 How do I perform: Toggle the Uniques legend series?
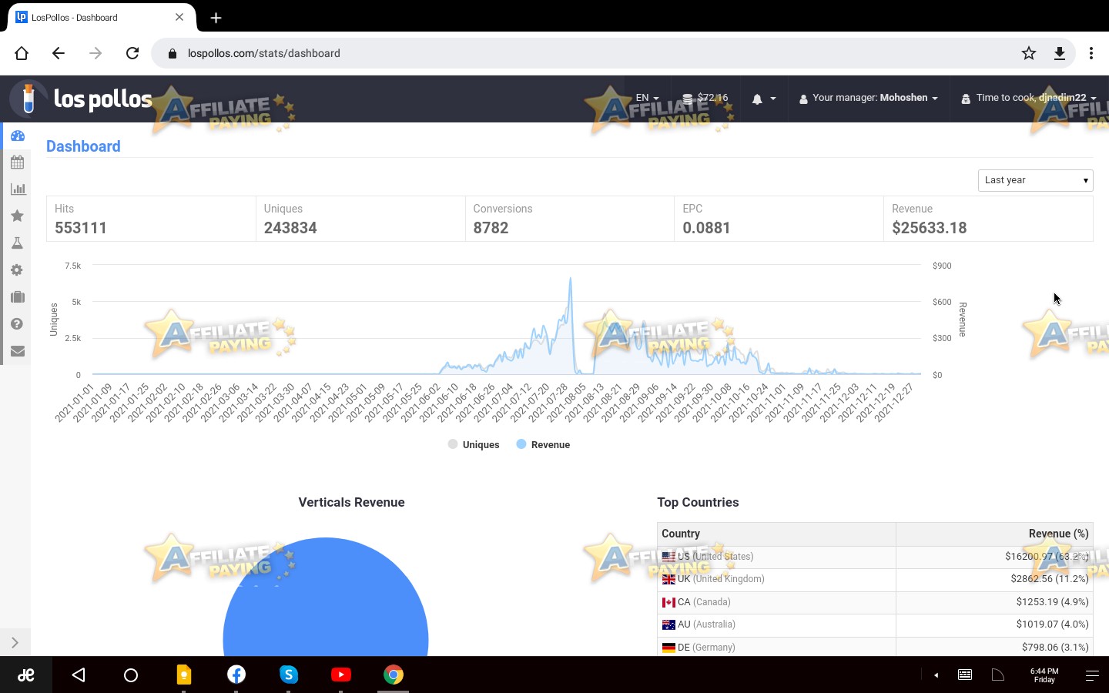coord(474,445)
